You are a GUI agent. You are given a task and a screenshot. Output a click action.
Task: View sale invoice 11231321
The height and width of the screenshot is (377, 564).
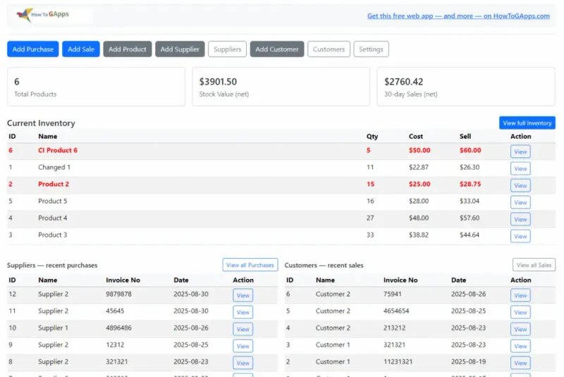520,363
